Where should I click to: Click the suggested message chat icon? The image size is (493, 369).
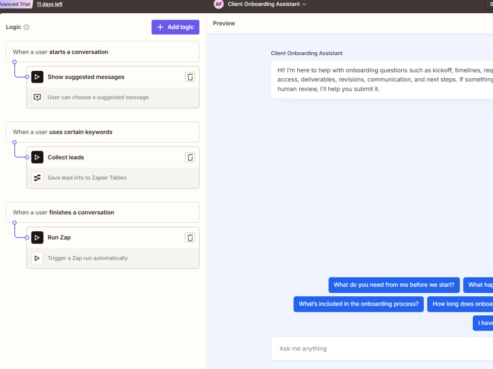[37, 97]
